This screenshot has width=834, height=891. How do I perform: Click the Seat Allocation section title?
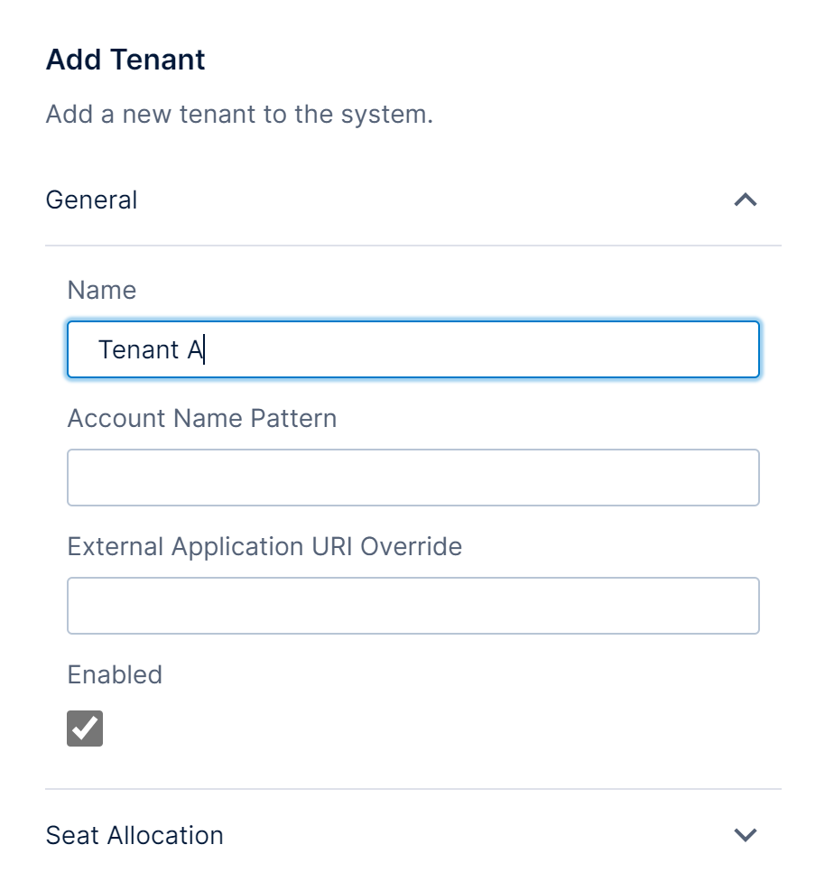point(134,835)
